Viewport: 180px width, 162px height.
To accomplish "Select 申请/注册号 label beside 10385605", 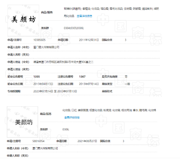I will (15, 40).
